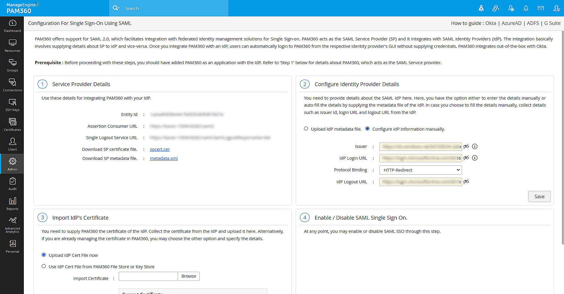Select the Admin sidebar item
Viewport: 564px width, 294px height.
(x=12, y=164)
